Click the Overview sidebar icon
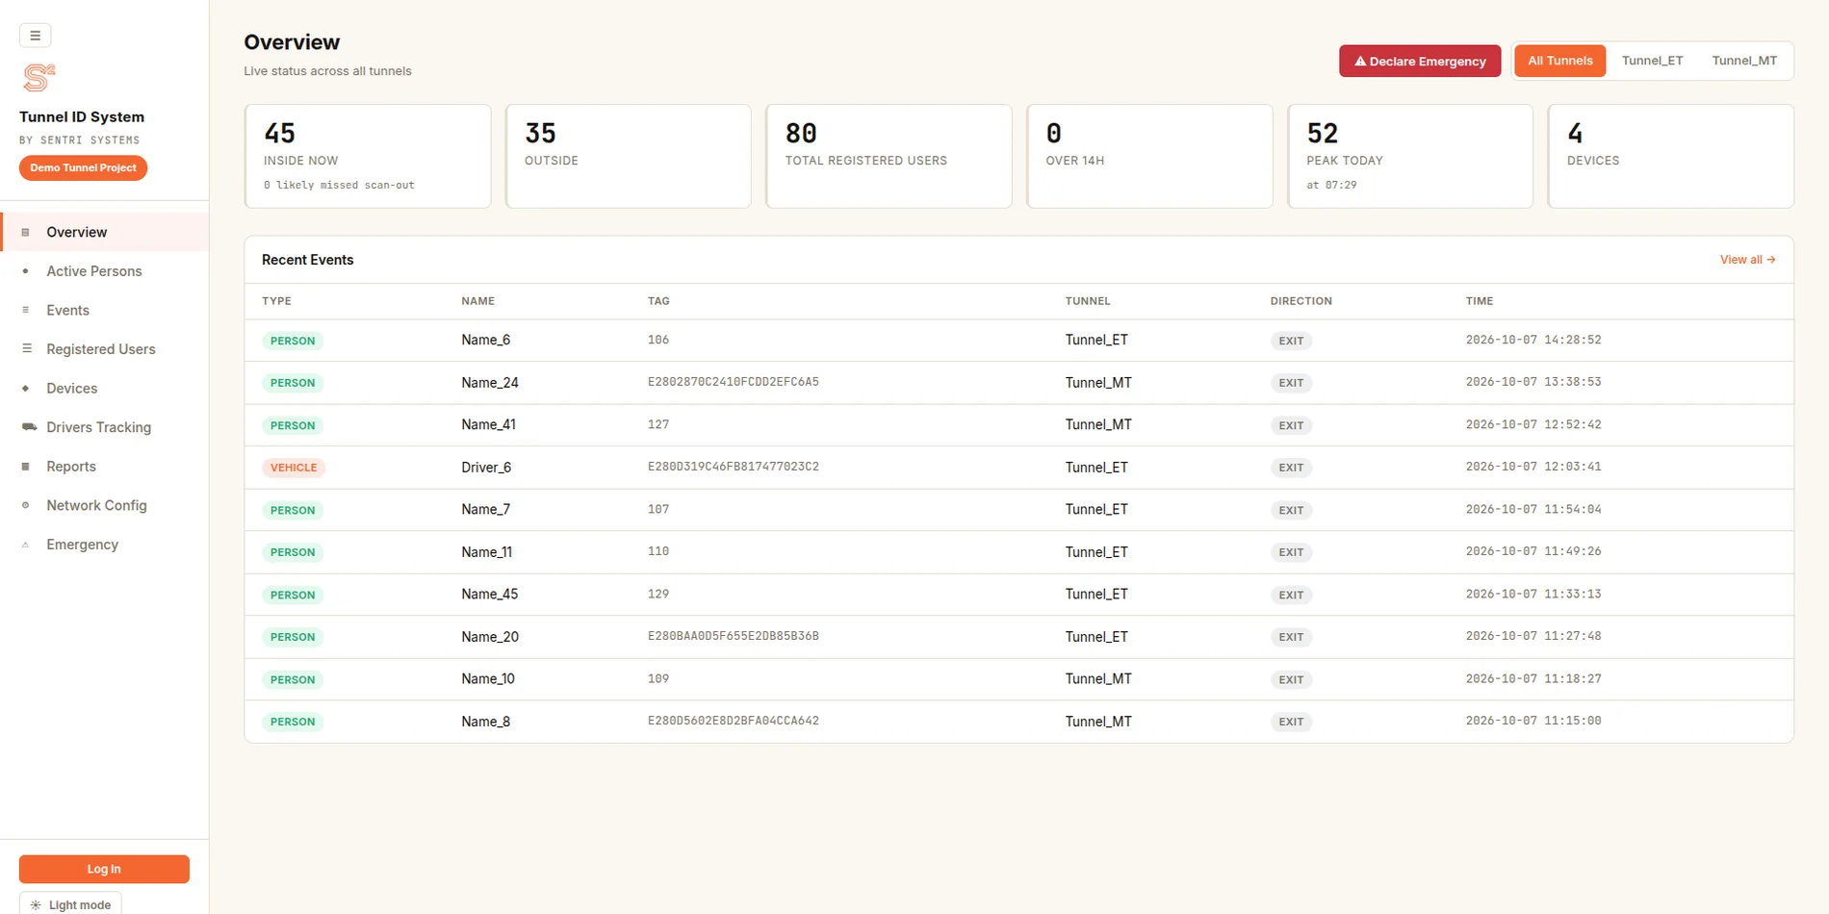This screenshot has width=1829, height=914. pyautogui.click(x=26, y=232)
